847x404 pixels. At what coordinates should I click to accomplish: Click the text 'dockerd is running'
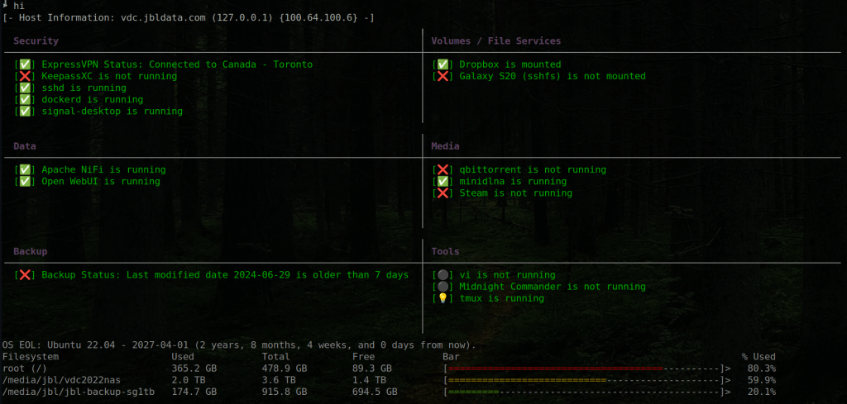point(93,100)
